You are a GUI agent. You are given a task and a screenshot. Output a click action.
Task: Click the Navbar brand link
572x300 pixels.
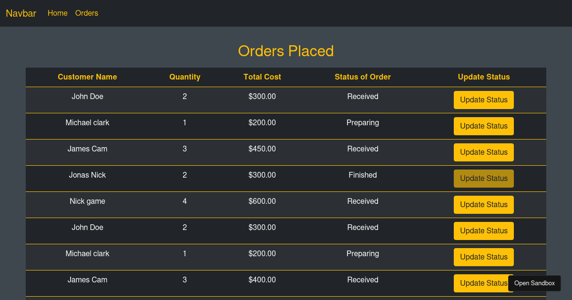21,13
